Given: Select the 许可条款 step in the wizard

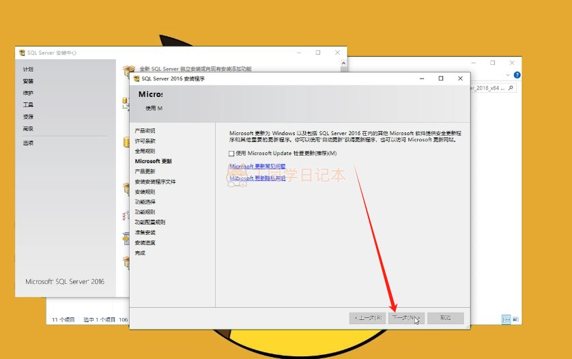Looking at the screenshot, I should tap(145, 141).
